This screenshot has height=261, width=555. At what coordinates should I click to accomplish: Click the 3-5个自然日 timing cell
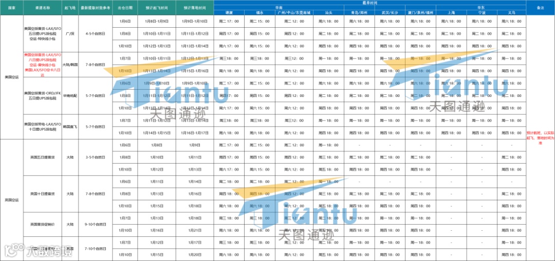click(95, 157)
